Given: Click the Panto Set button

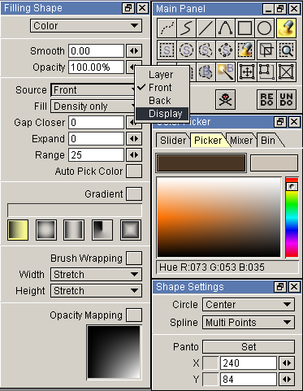Looking at the screenshot, I should tap(249, 347).
